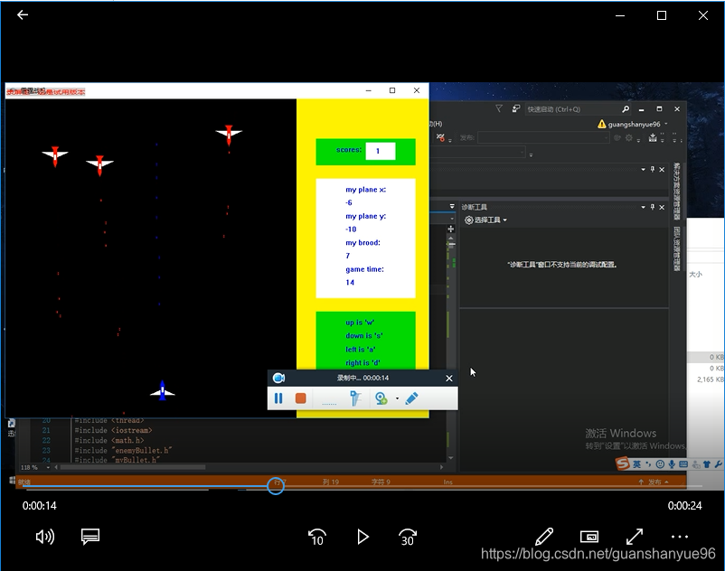Expand the video to full screen
Screen dimensions: 725x571
pos(635,537)
